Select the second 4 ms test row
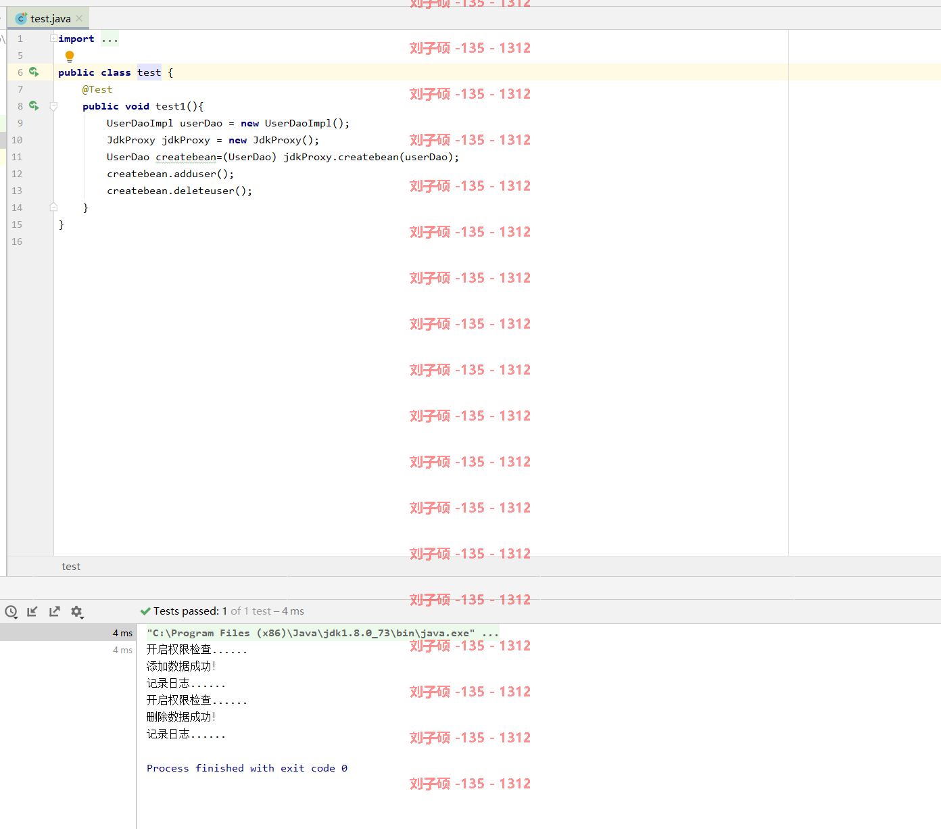Image resolution: width=941 pixels, height=829 pixels. pyautogui.click(x=68, y=650)
